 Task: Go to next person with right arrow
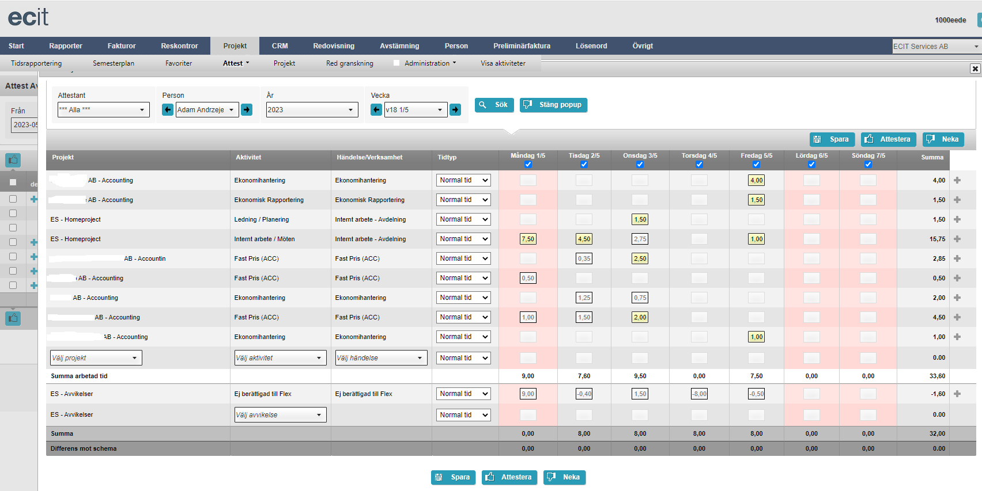click(x=247, y=109)
